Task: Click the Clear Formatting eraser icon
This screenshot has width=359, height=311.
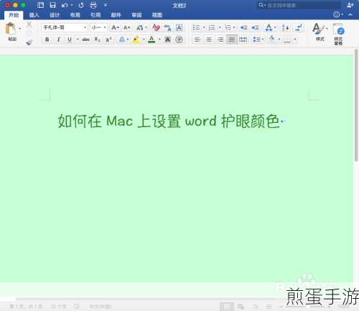Action: click(156, 27)
